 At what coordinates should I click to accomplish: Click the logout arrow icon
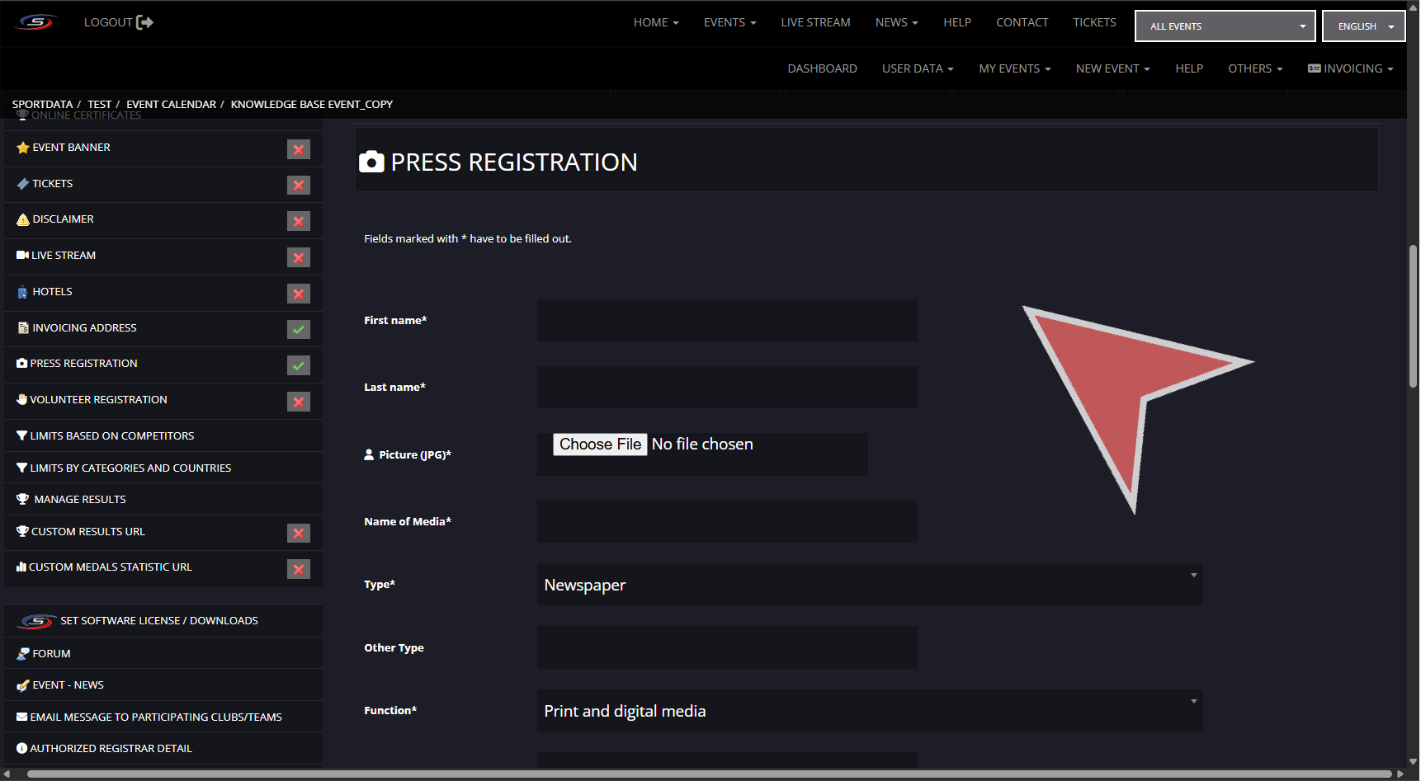click(144, 22)
